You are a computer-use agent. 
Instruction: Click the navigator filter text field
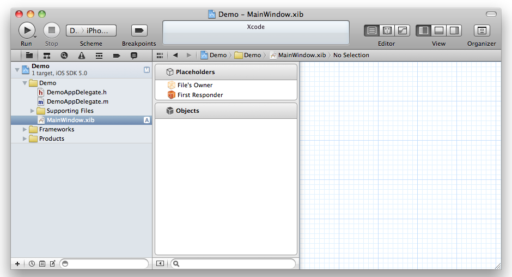pos(104,263)
